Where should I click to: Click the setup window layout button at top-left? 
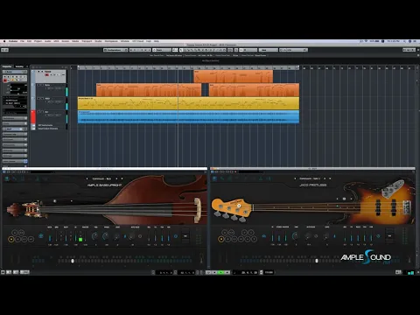[4, 50]
